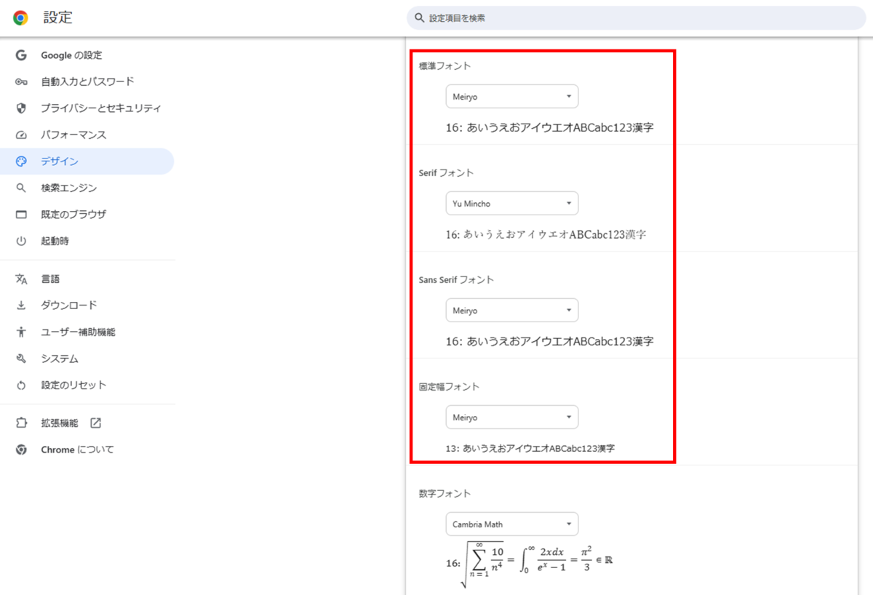The height and width of the screenshot is (595, 873).
Task: Open the 固定幅フォント dropdown
Action: [x=511, y=418]
